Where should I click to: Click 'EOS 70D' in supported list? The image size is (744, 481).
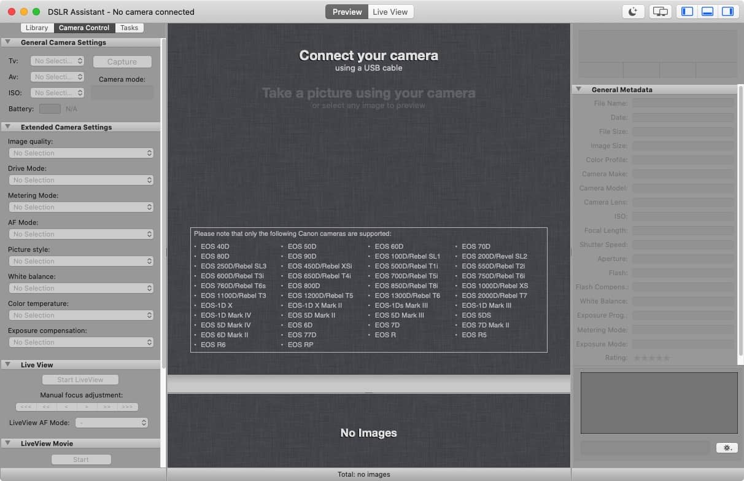476,246
